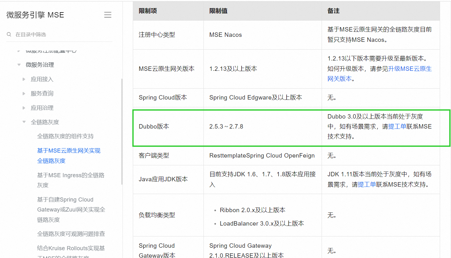Image resolution: width=451 pixels, height=258 pixels.
Task: Open 微服务治理 section
Action: pos(40,65)
